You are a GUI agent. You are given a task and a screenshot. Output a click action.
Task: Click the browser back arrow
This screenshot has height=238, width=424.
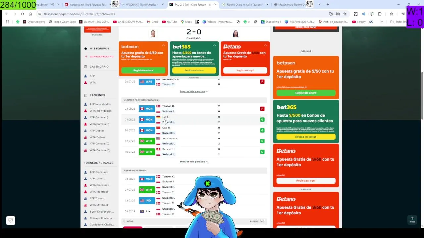(7, 14)
